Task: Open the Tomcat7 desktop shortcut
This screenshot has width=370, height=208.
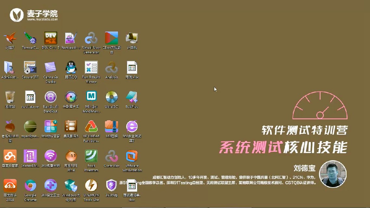Action: pyautogui.click(x=30, y=38)
